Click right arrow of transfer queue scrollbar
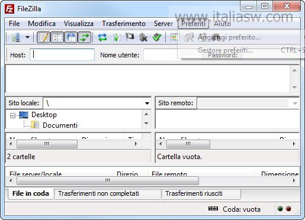 294,180
